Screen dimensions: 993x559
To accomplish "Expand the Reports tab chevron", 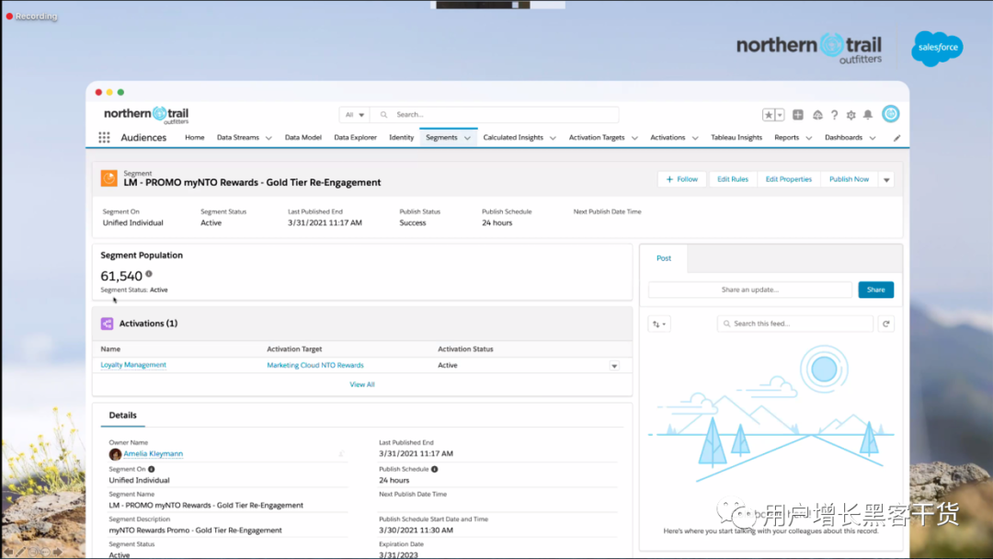I will (809, 138).
